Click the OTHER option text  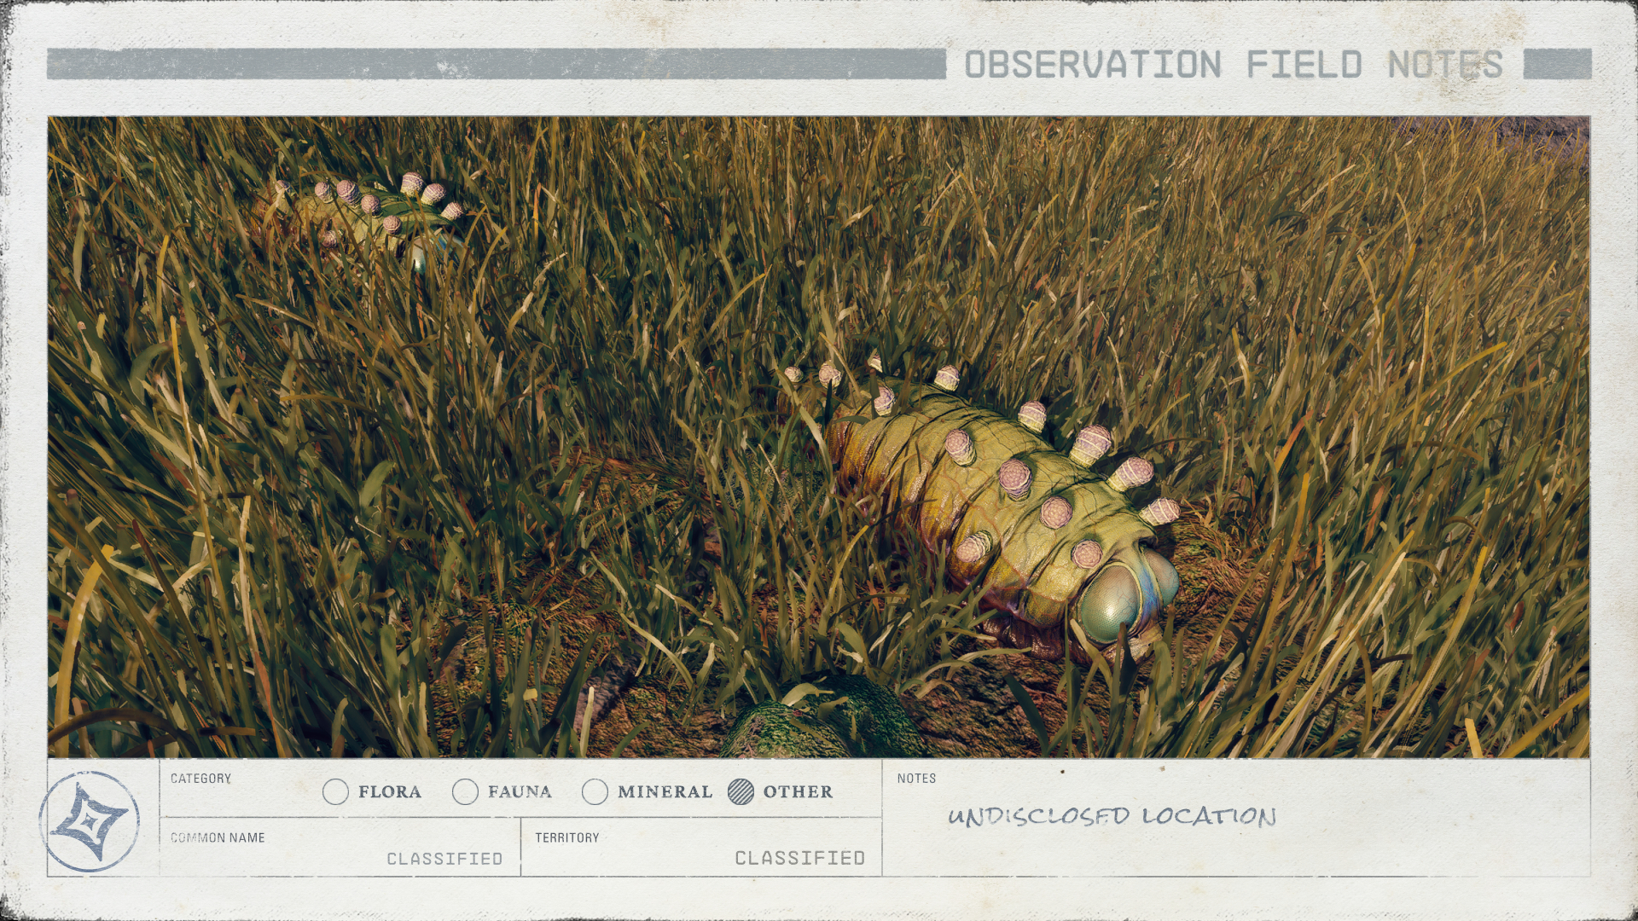[798, 791]
